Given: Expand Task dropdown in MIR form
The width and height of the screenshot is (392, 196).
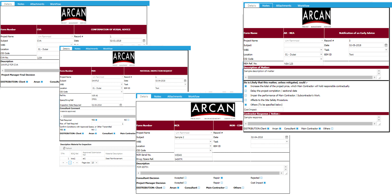Looking at the screenshot, I should tap(185, 84).
